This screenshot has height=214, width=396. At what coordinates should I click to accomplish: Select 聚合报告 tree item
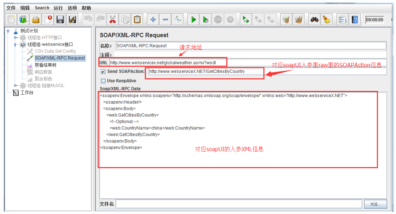point(43,79)
